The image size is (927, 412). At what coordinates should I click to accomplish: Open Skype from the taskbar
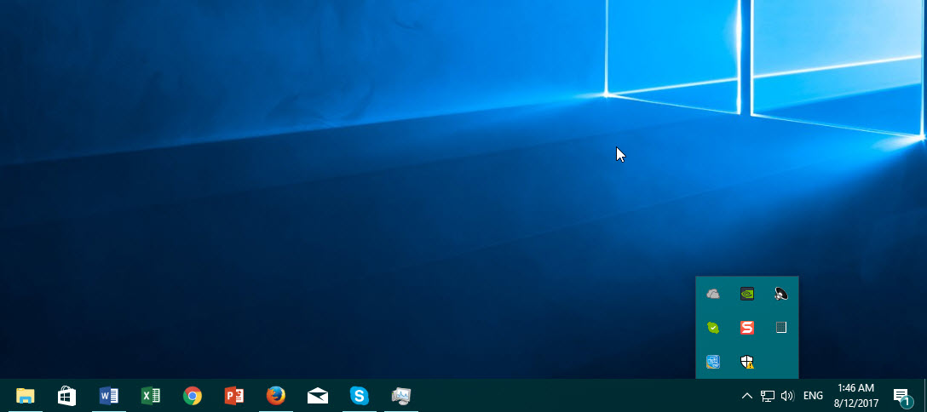coord(360,396)
